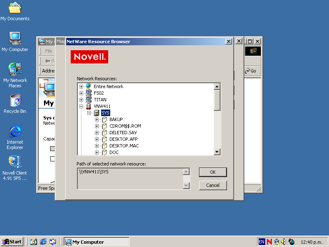
Task: Click the folder icon next to CDROM$$.ROM
Action: click(x=104, y=126)
